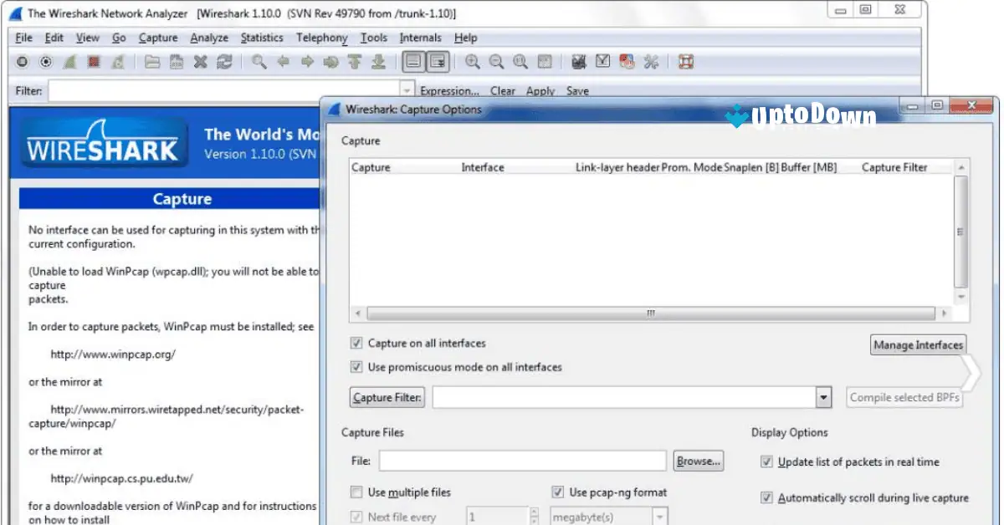Click the zoom in toolbar icon
Viewport: 1004px width, 525px height.
(473, 61)
